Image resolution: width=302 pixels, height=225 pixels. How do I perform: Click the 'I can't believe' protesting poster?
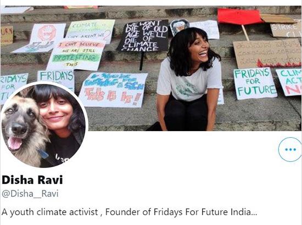(76, 55)
